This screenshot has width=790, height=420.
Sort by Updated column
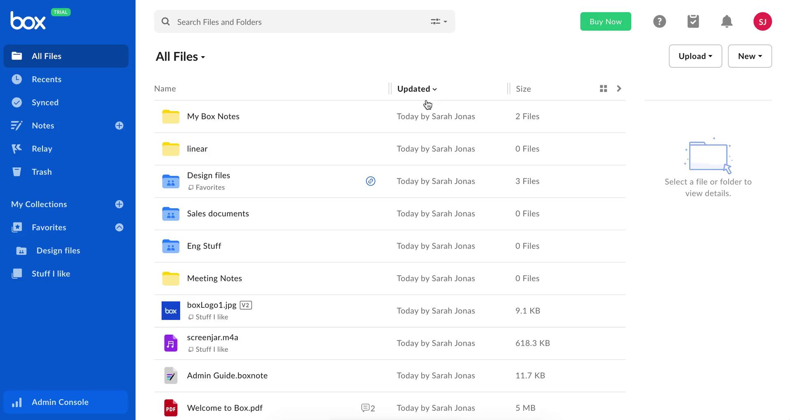pos(417,89)
